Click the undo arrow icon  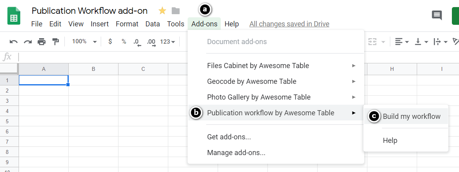[13, 42]
